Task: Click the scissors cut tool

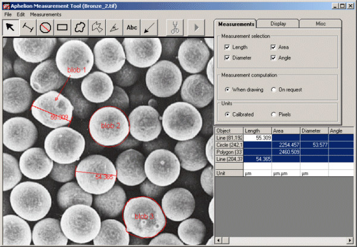Action: (x=175, y=27)
